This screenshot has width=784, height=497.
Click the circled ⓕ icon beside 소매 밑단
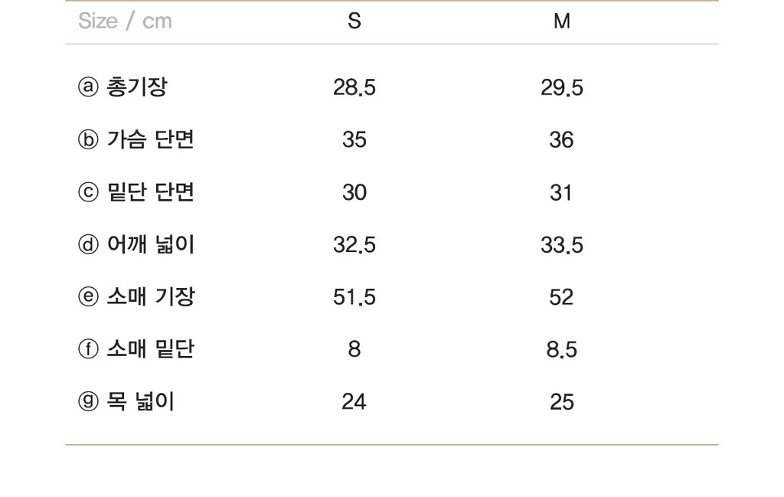pos(88,349)
